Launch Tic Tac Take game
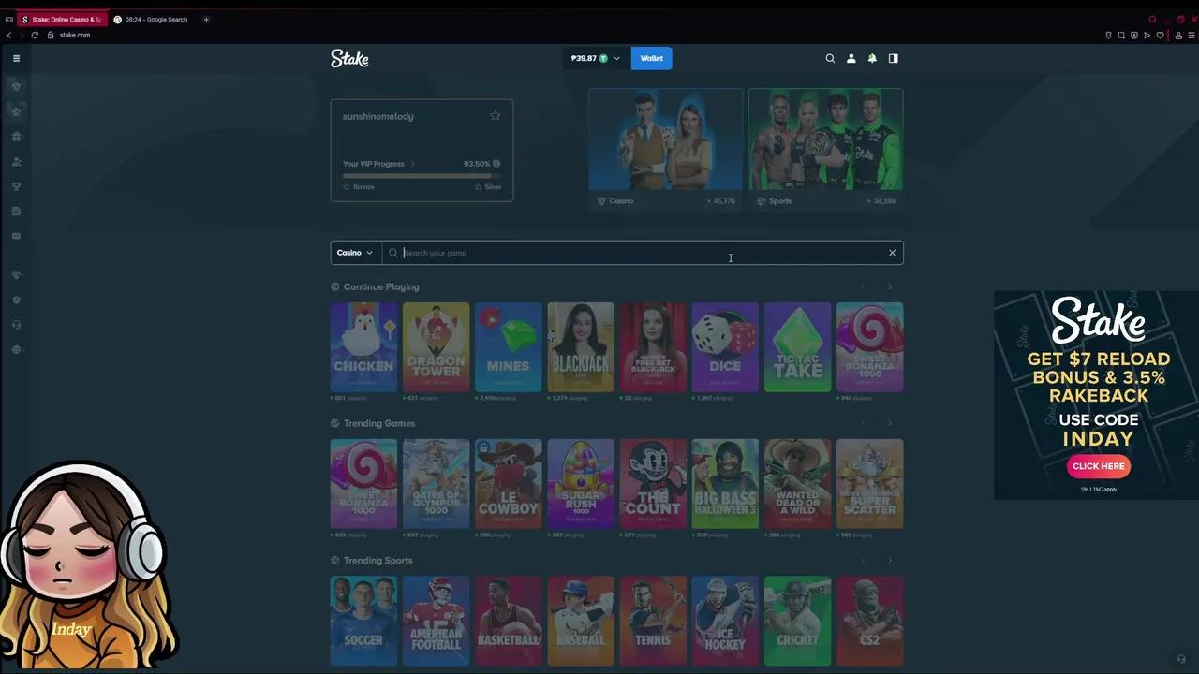The image size is (1199, 674). coord(798,346)
